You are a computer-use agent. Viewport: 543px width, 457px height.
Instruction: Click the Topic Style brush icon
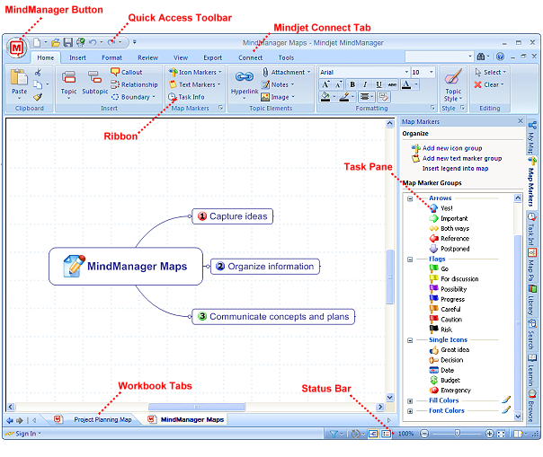[453, 76]
